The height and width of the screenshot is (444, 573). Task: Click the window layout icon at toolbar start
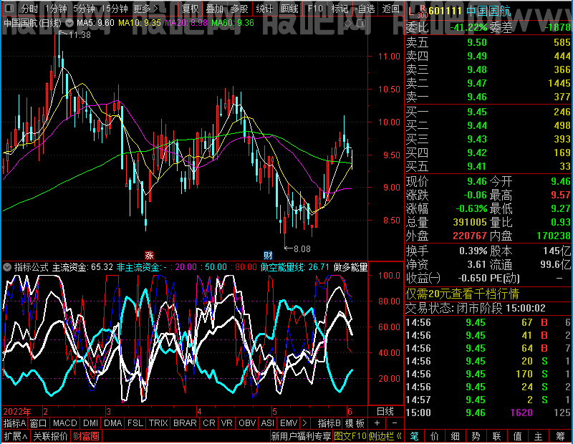pos(10,8)
